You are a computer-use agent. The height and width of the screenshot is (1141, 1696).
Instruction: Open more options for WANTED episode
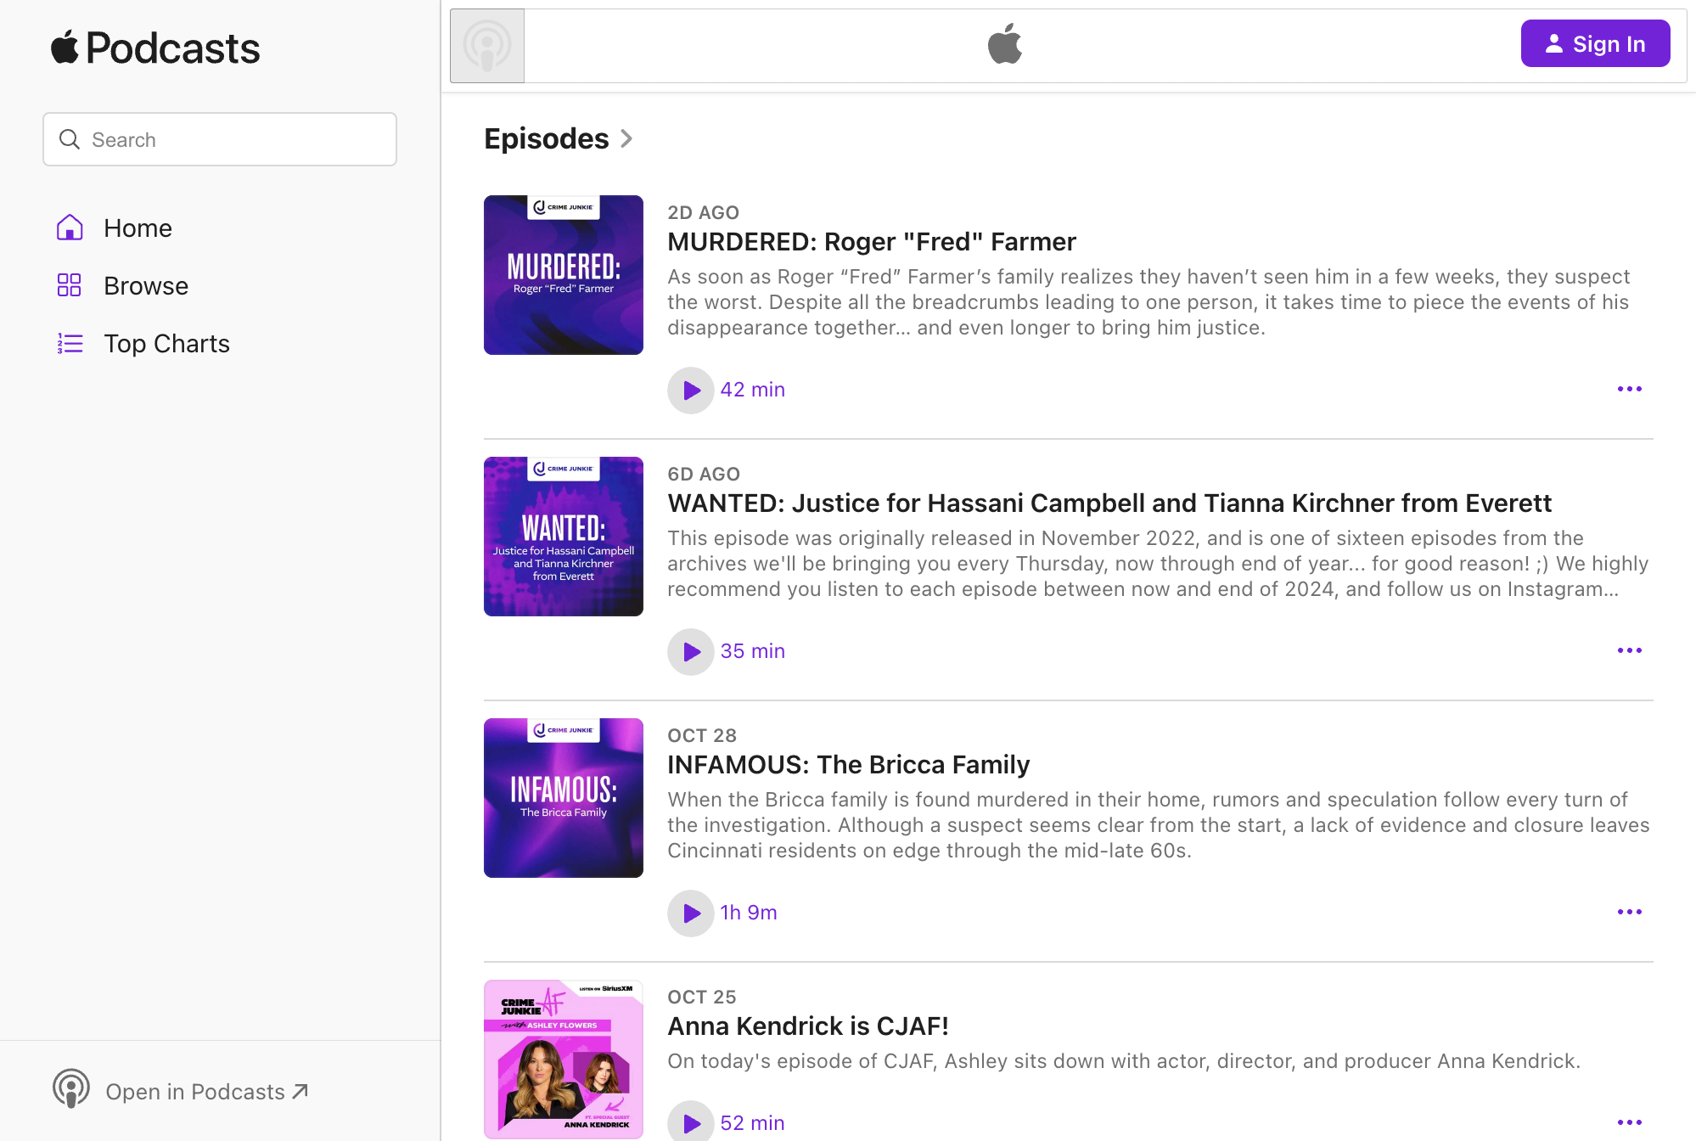click(1629, 650)
